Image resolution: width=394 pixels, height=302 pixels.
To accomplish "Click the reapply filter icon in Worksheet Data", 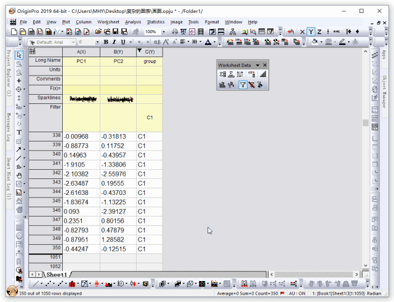I will [x=260, y=85].
